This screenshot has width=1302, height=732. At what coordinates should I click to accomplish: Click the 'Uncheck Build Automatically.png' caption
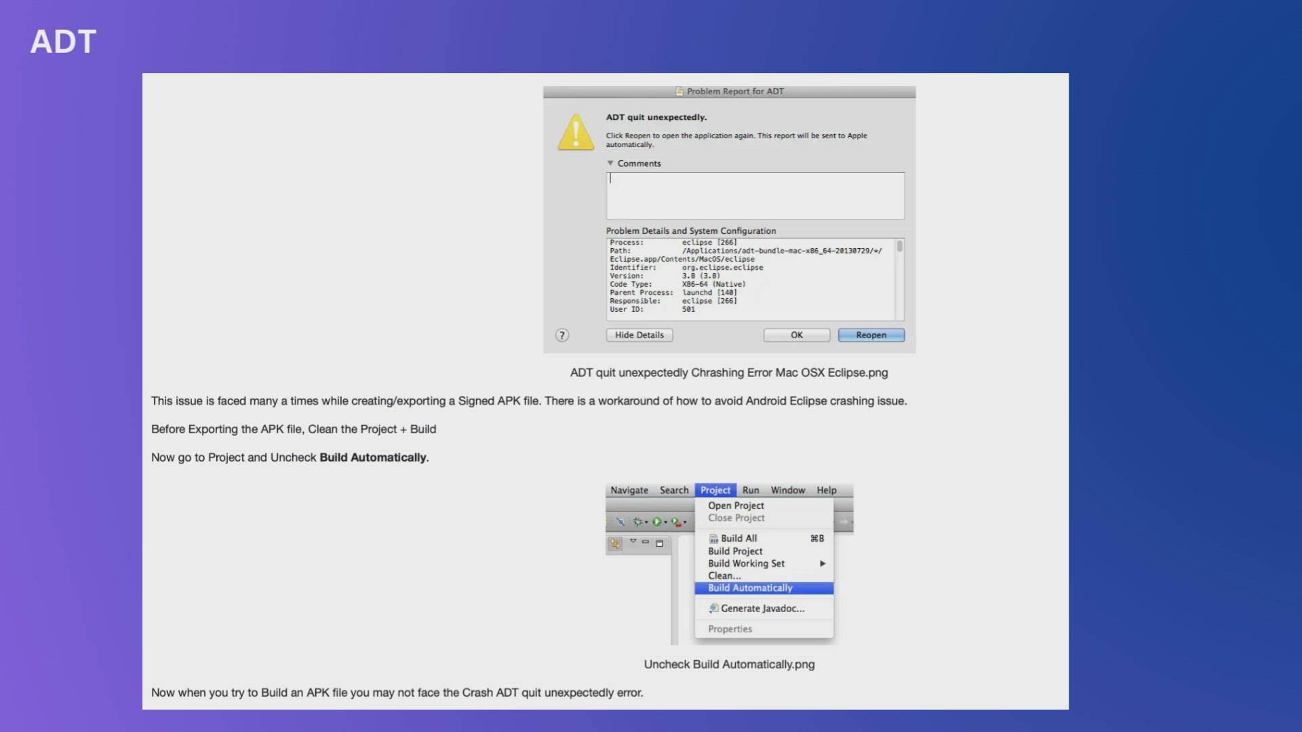[729, 665]
